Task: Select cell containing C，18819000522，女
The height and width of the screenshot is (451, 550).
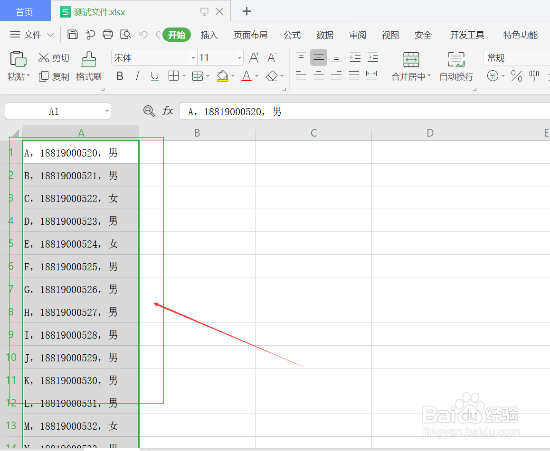Action: coord(81,198)
